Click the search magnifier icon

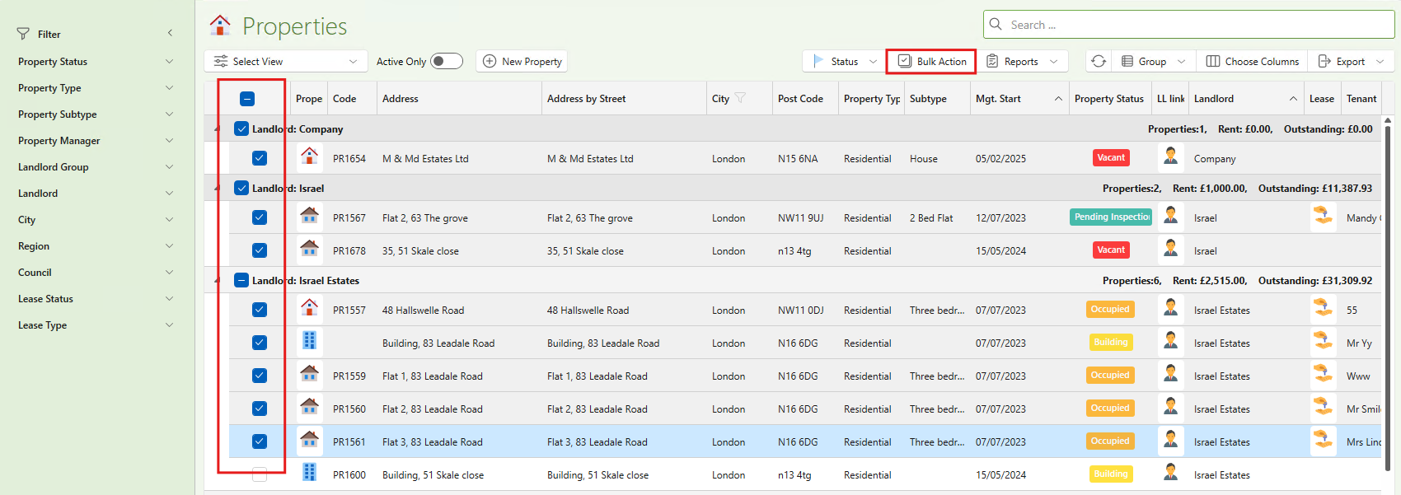click(996, 25)
